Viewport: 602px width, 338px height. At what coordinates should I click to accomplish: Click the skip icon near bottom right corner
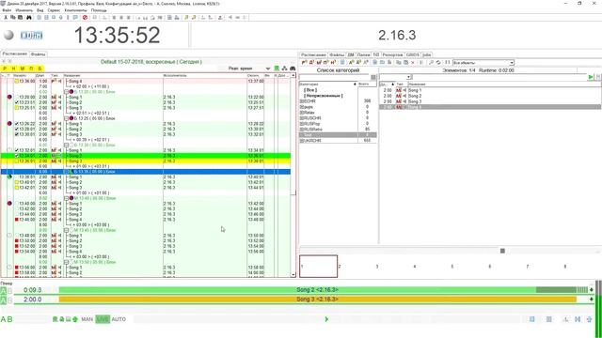pos(578,319)
